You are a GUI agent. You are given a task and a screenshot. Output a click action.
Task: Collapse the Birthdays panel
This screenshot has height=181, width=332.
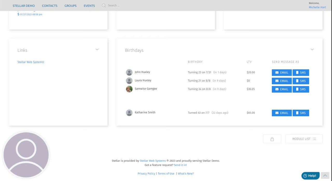point(312,50)
